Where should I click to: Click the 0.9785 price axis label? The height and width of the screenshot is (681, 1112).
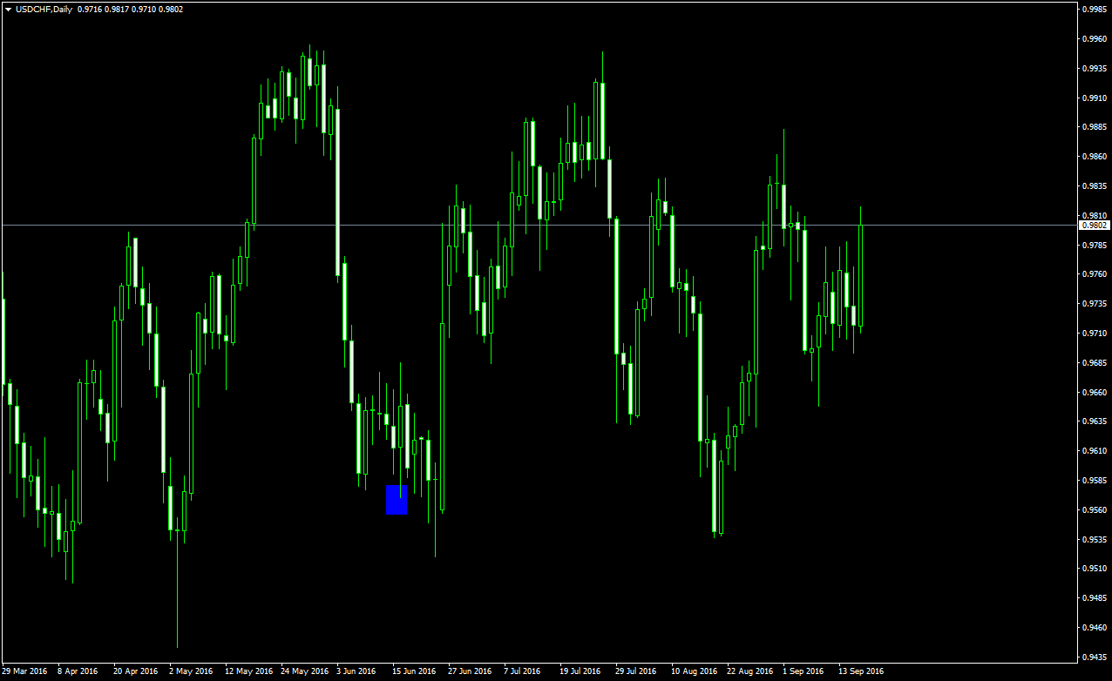click(x=1095, y=246)
